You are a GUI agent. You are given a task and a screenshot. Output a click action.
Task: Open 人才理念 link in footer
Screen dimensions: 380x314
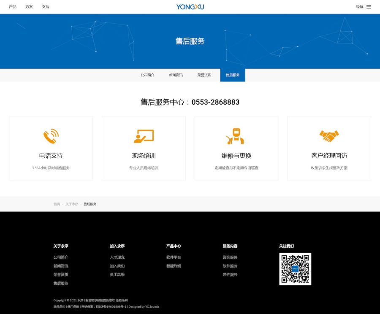pyautogui.click(x=117, y=257)
